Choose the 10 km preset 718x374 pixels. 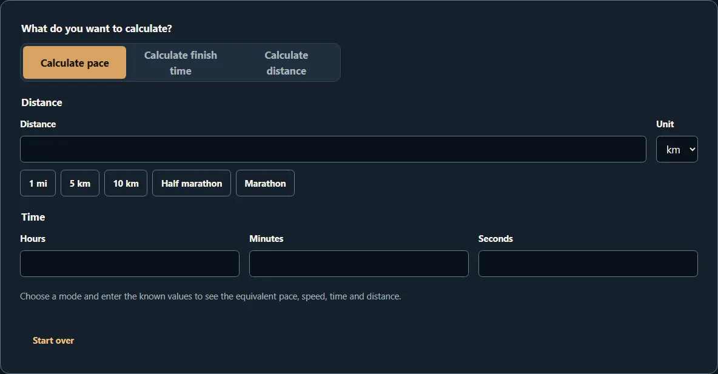126,183
